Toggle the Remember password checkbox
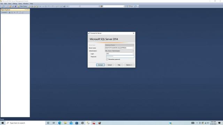223x125 pixels. pyautogui.click(x=107, y=59)
